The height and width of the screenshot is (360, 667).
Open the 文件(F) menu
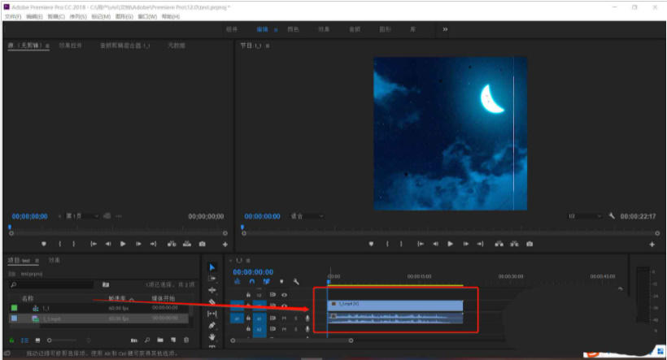point(12,16)
